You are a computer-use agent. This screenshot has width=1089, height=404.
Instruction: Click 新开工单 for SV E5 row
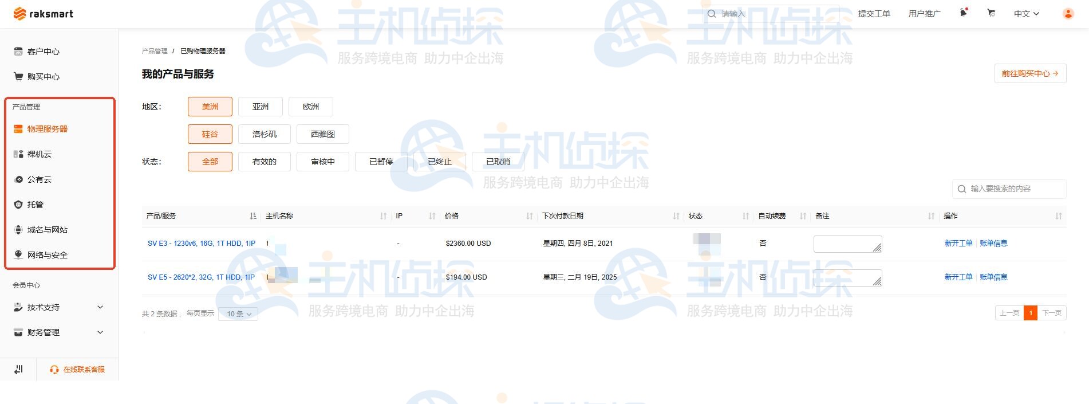(x=958, y=277)
